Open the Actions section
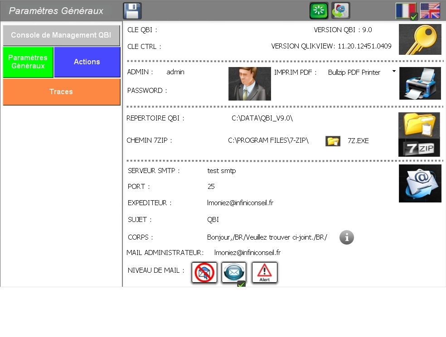The image size is (446, 337). [x=87, y=62]
